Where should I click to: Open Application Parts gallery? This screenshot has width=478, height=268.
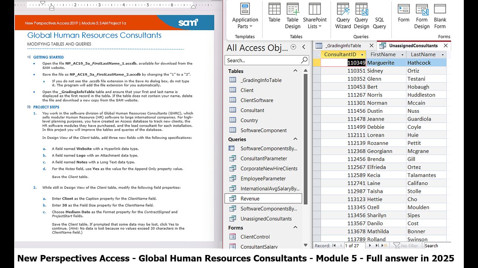click(245, 16)
